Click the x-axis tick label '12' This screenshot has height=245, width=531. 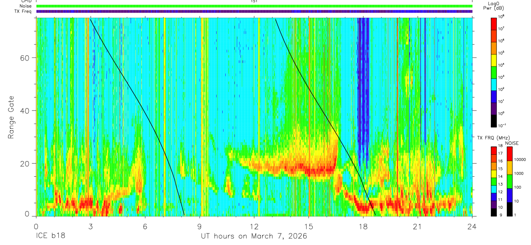[x=254, y=226]
